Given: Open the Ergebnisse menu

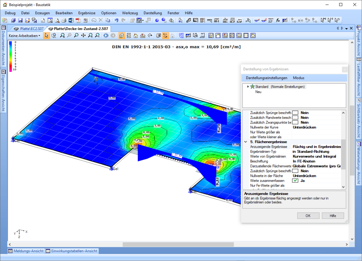Looking at the screenshot, I should (x=86, y=13).
